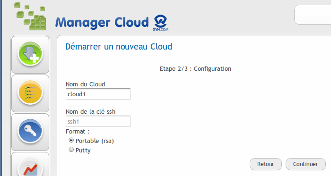Image resolution: width=331 pixels, height=176 pixels.
Task: Click the Nom du Cloud label
Action: pyautogui.click(x=85, y=84)
